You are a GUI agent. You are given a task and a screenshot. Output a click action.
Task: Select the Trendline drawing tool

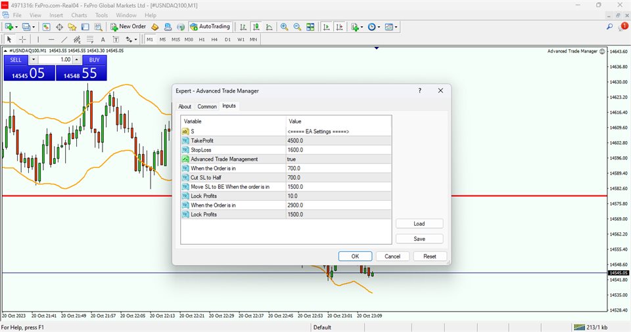[x=64, y=39]
